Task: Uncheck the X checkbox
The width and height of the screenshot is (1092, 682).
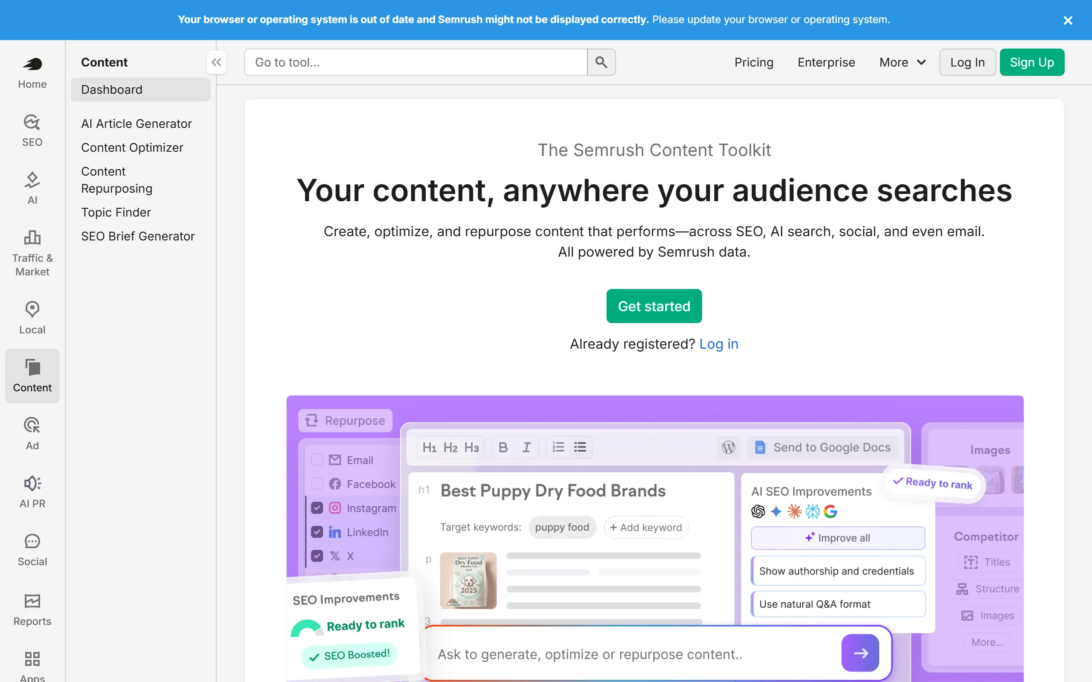Action: click(x=317, y=556)
